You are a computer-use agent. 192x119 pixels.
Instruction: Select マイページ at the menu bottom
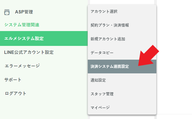100,107
